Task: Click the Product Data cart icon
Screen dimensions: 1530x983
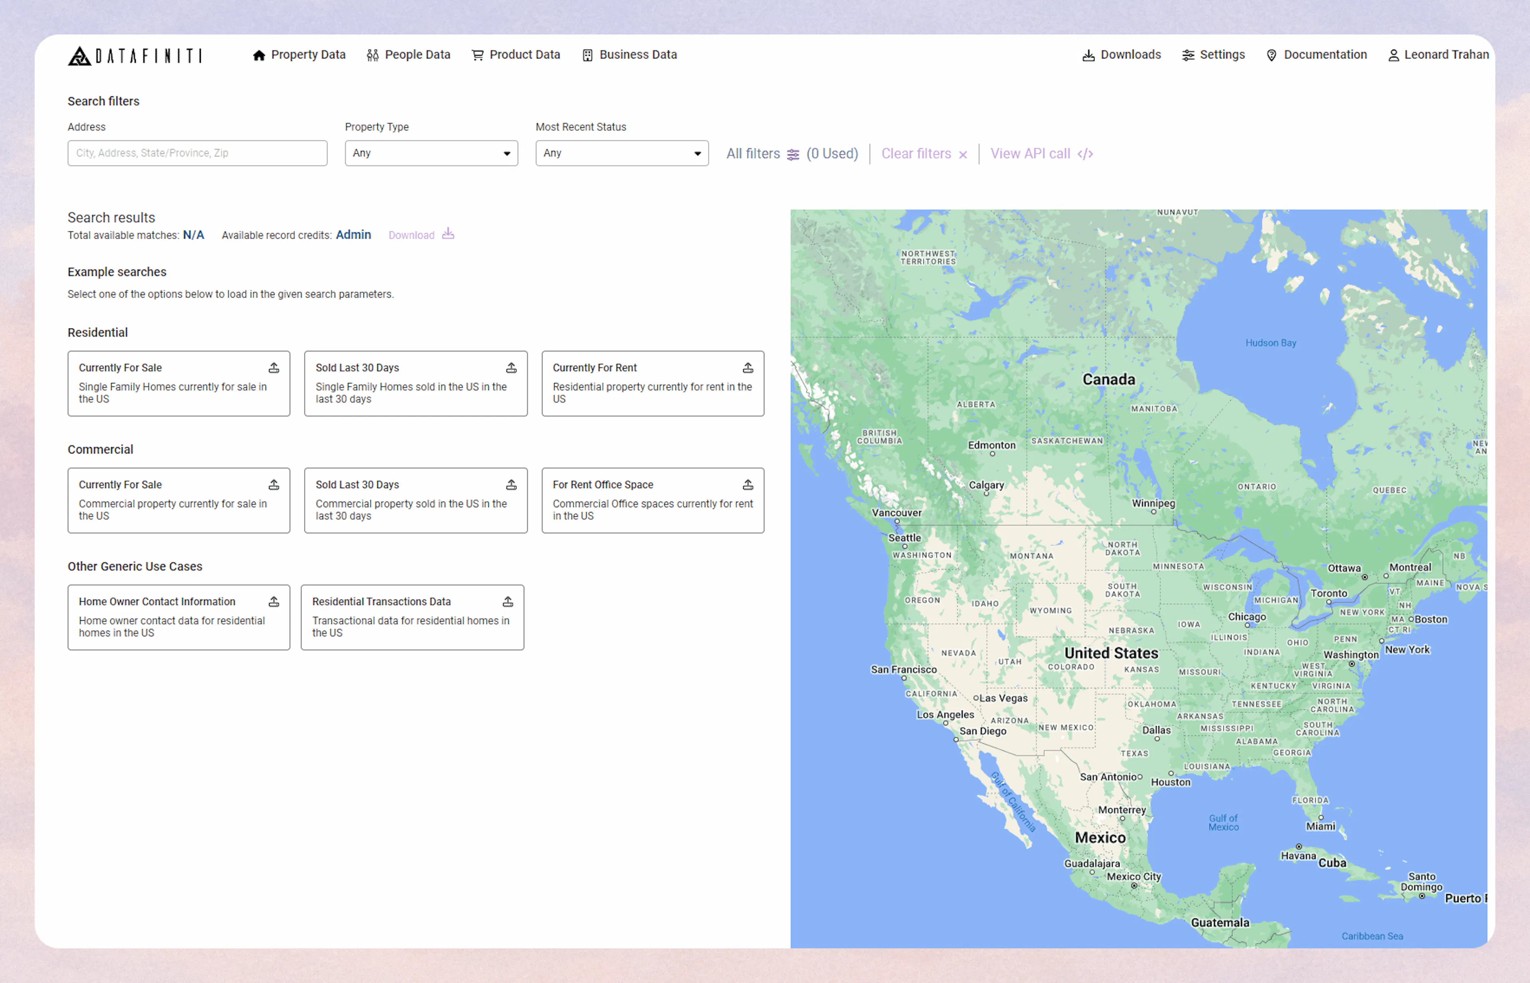Action: 477,55
